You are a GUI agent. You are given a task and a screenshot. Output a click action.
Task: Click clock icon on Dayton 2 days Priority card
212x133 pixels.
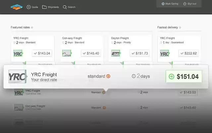[x=112, y=43]
